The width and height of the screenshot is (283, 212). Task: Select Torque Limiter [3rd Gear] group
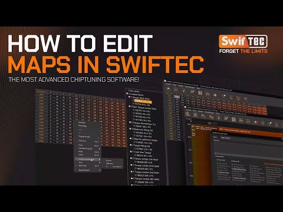click(x=147, y=173)
